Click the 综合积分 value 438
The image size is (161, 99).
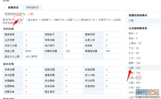coord(20,20)
